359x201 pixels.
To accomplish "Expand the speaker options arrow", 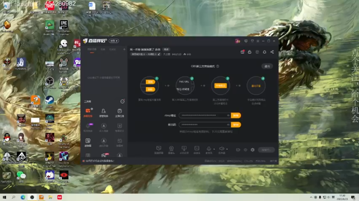I will click(227, 149).
